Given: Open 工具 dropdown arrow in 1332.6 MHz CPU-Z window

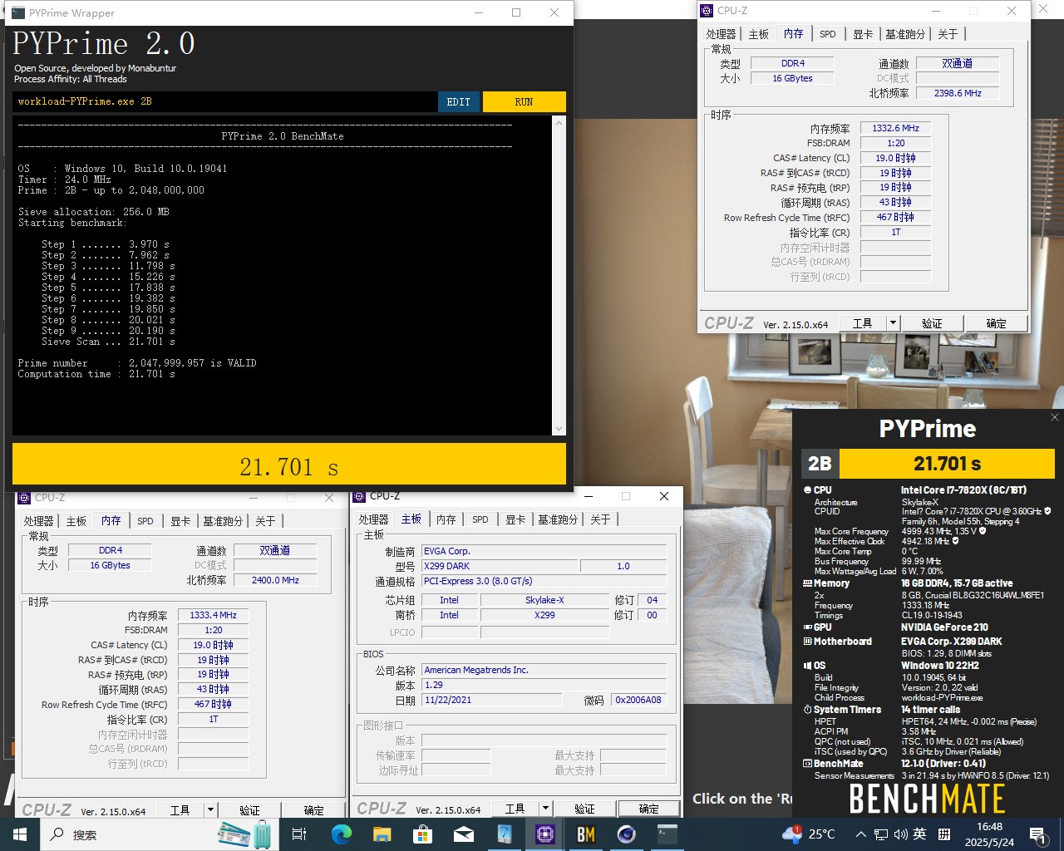Looking at the screenshot, I should 893,323.
